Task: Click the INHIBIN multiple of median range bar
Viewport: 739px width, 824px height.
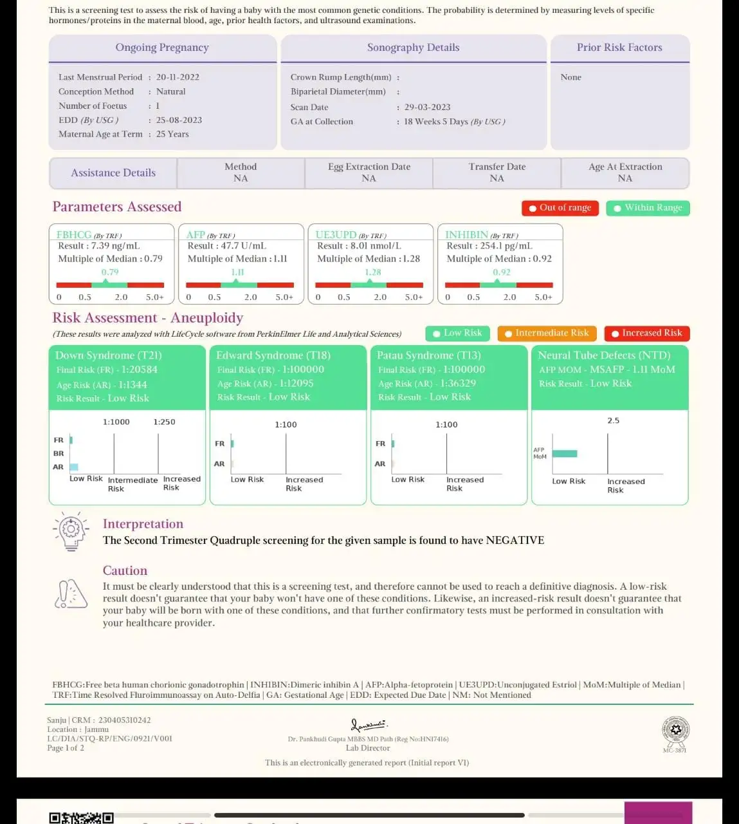Action: click(x=498, y=285)
